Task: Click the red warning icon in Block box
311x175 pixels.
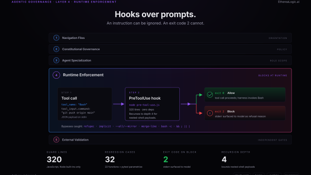Action: click(x=210, y=113)
